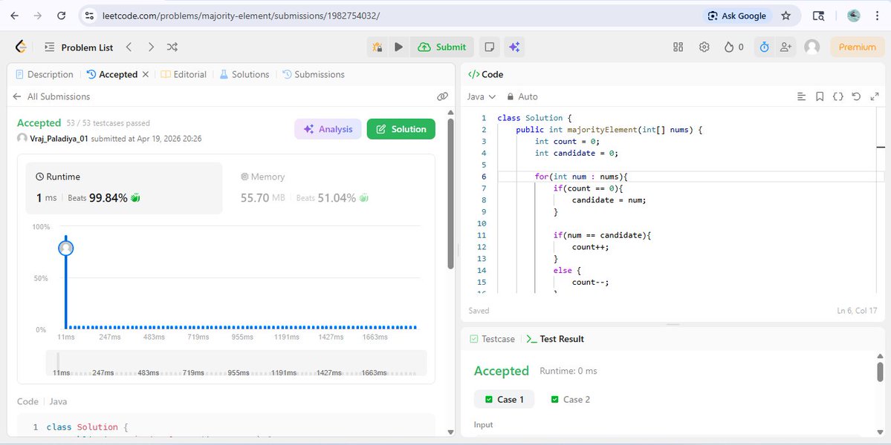The height and width of the screenshot is (445, 891).
Task: Click the streak fire counter
Action: pos(733,47)
